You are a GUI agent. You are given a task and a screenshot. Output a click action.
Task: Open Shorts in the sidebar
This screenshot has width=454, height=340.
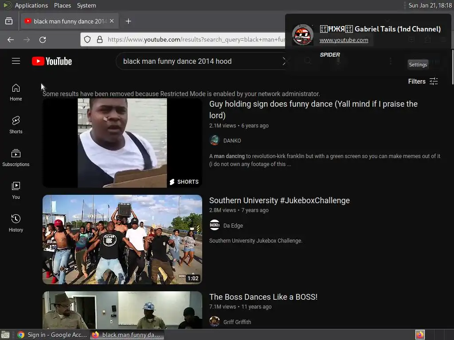16,125
